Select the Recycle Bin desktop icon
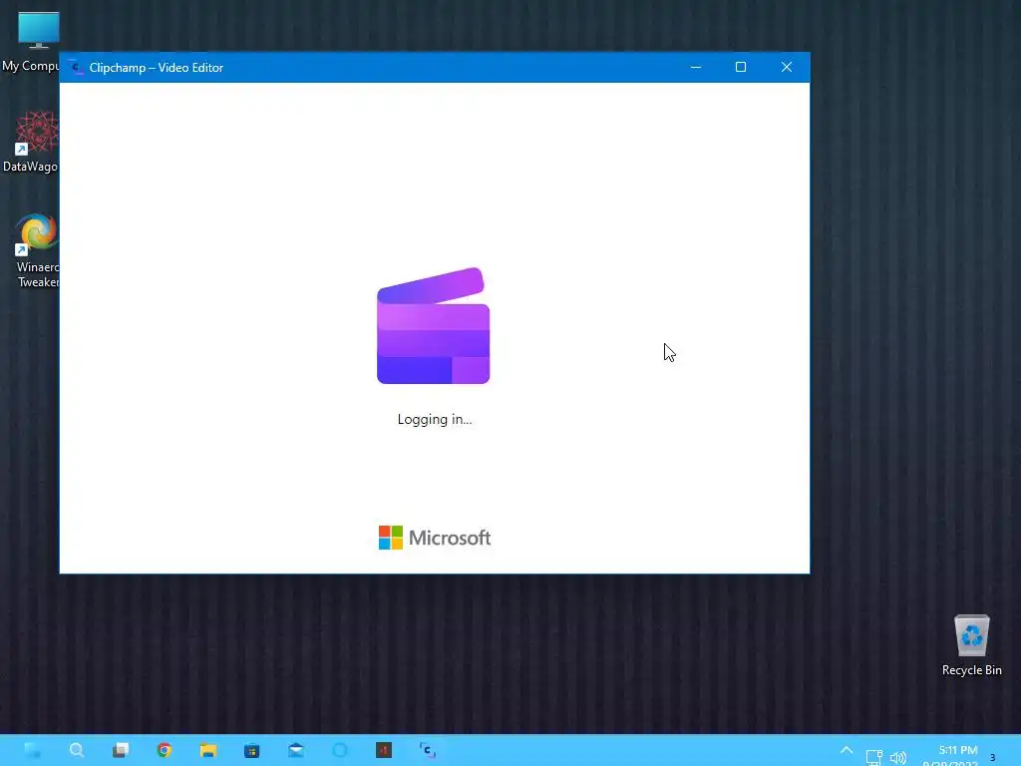Viewport: 1021px width, 766px height. coord(971,645)
